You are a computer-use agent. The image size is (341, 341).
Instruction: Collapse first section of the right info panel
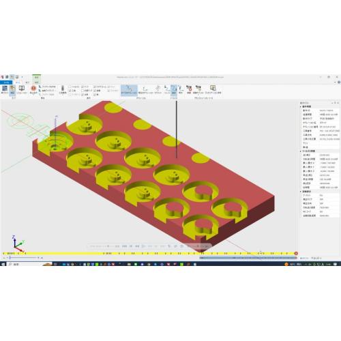301,106
